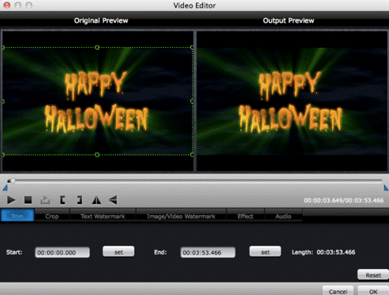Click the Start time input field

[x=62, y=252]
